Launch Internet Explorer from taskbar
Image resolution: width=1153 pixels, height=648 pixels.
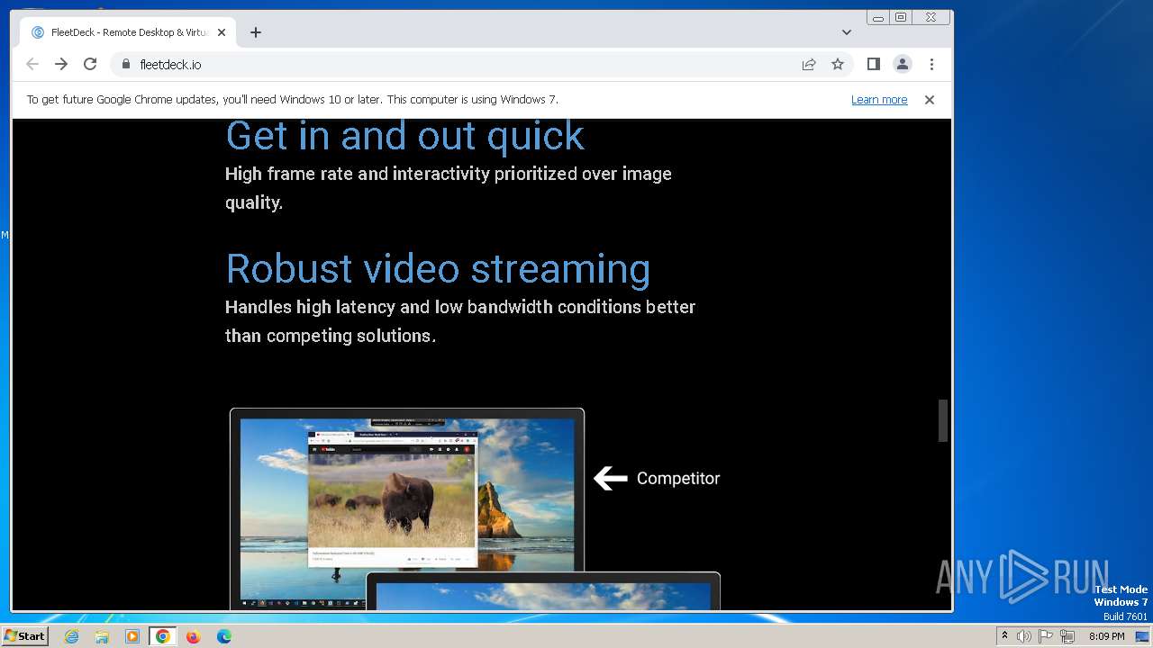click(71, 636)
